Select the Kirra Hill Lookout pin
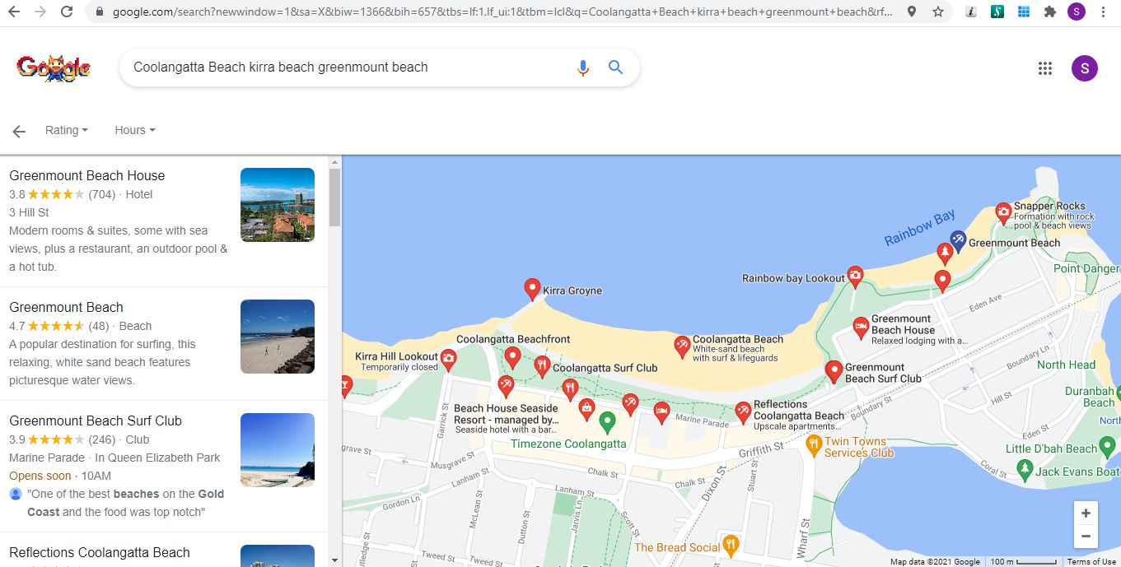The image size is (1121, 567). [x=448, y=360]
